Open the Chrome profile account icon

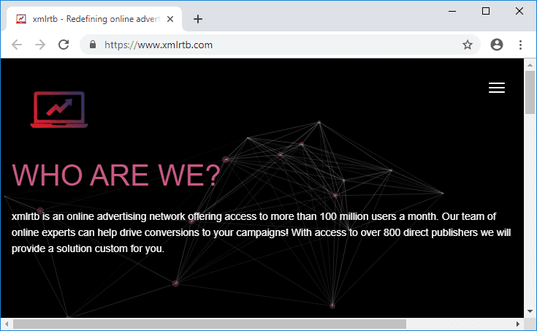click(x=497, y=45)
